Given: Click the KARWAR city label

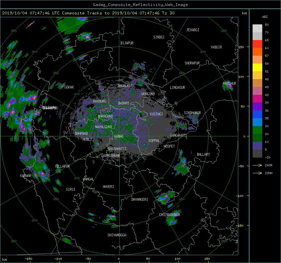Looking at the screenshot, I should point(26,176).
